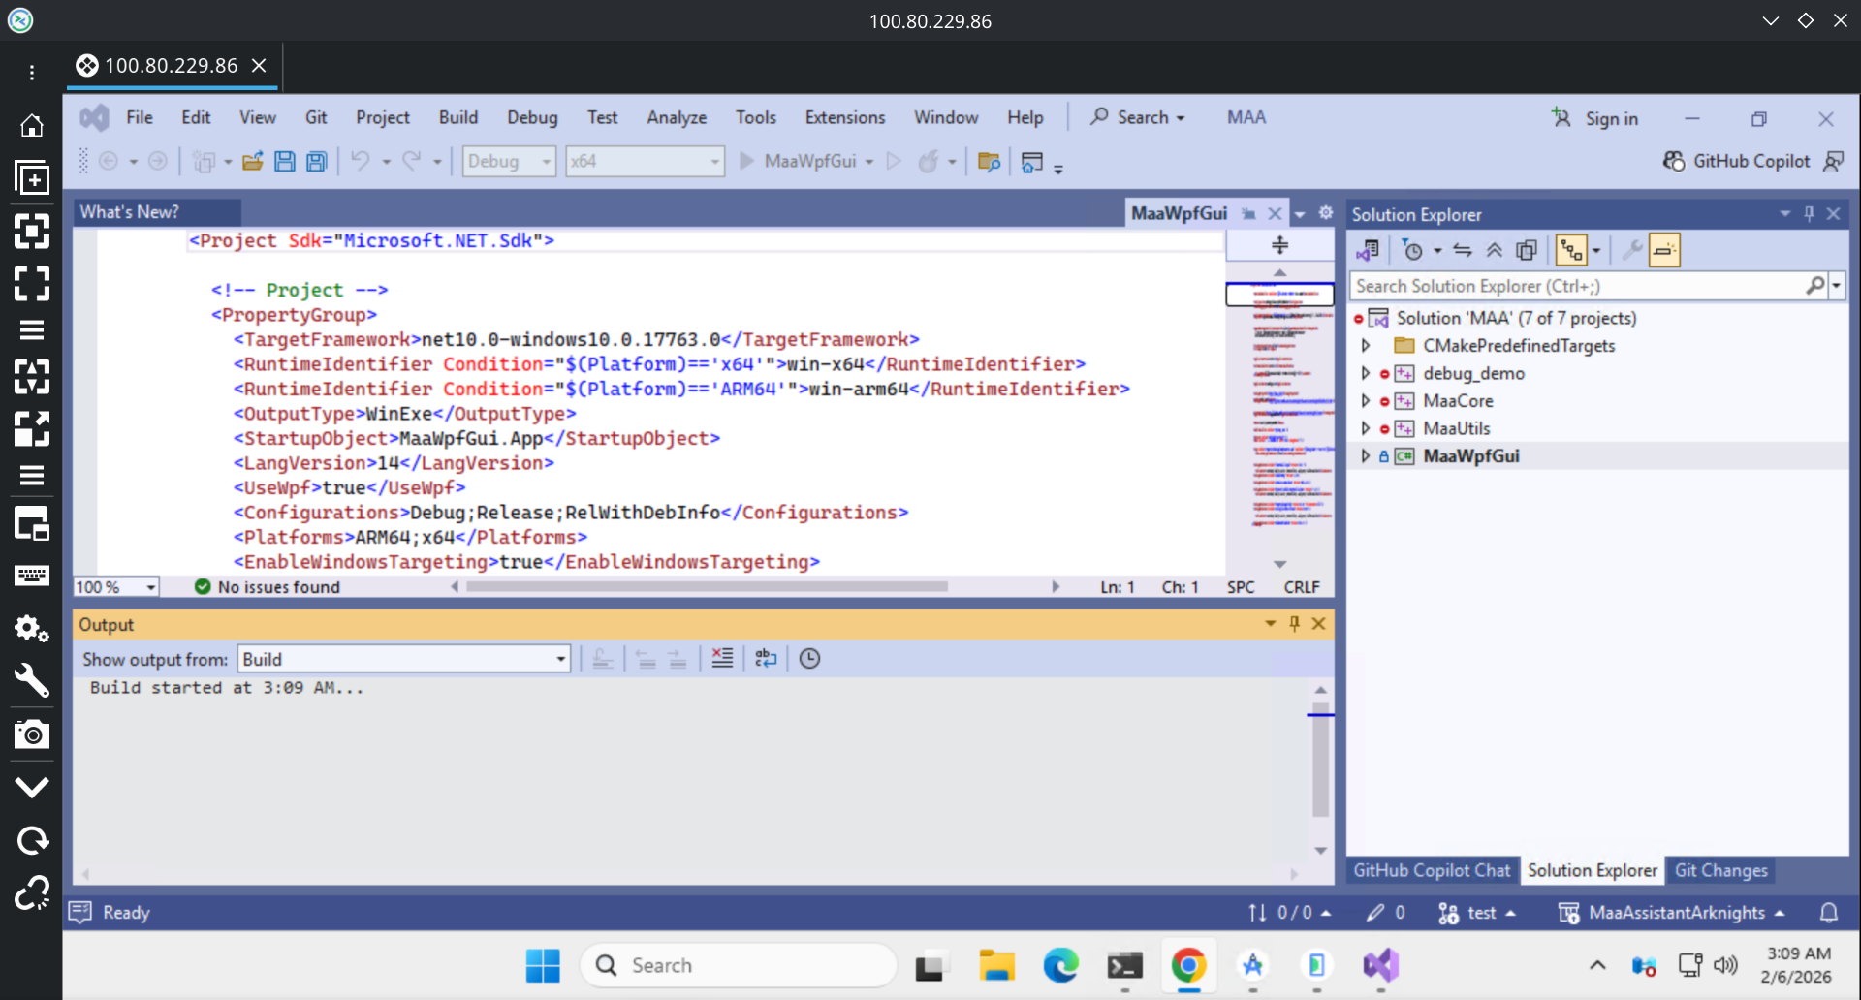Click the Open File folder icon
Image resolution: width=1861 pixels, height=1000 pixels.
click(x=252, y=162)
